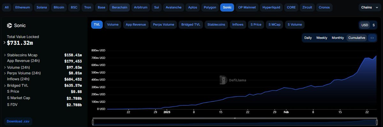Expand Total Value Locked breakdown
Image resolution: width=383 pixels, height=127 pixels.
[x=4, y=43]
